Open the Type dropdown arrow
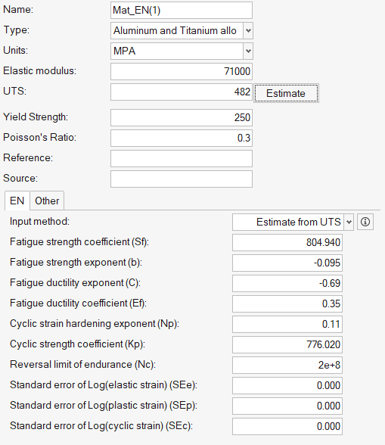This screenshot has height=445, width=385. pos(248,30)
